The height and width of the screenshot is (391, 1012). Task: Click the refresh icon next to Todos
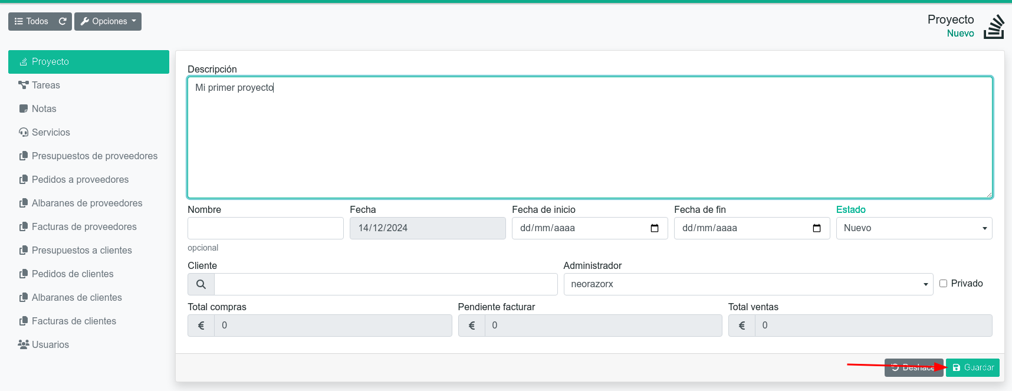[x=63, y=21]
